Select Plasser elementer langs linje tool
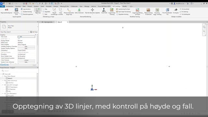This screenshot has height=117, width=208. (x=69, y=11)
